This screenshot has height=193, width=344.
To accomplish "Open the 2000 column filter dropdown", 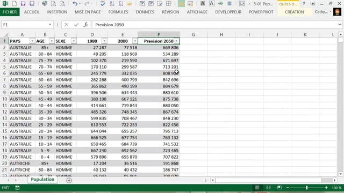I will (x=135, y=41).
